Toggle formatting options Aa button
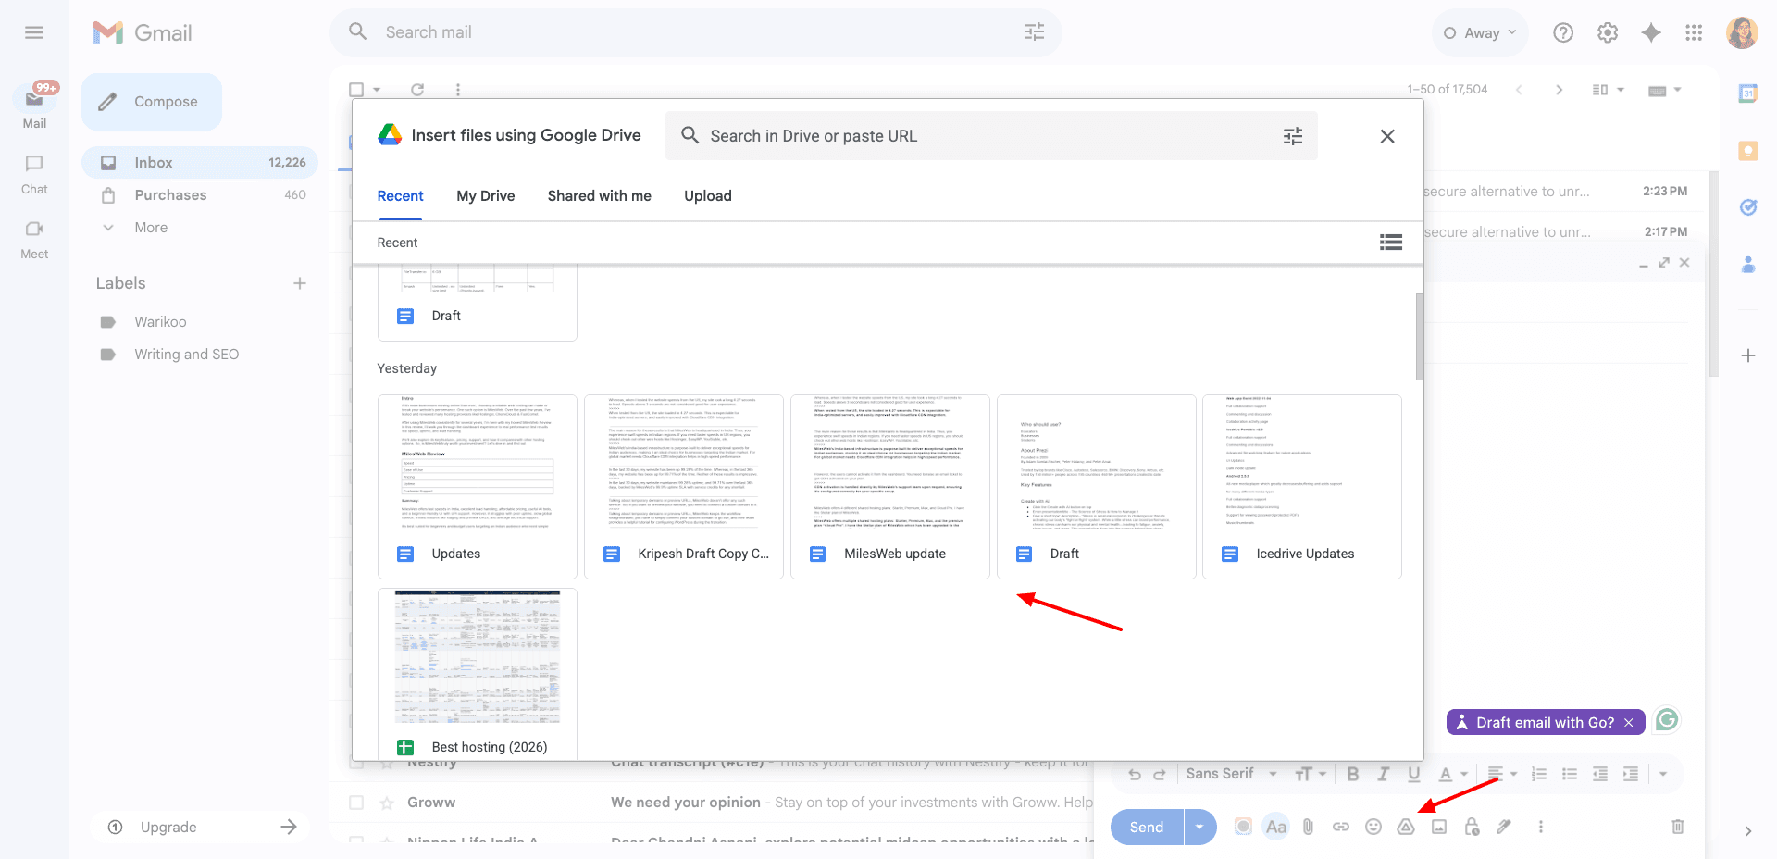Image resolution: width=1777 pixels, height=859 pixels. tap(1276, 827)
